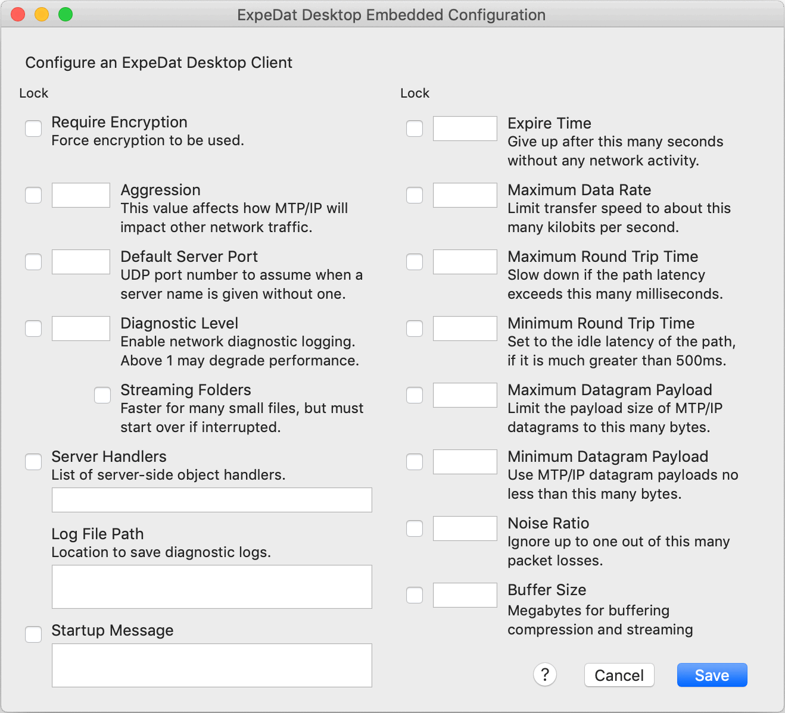Lock the Diagnostic Level setting

pyautogui.click(x=33, y=329)
